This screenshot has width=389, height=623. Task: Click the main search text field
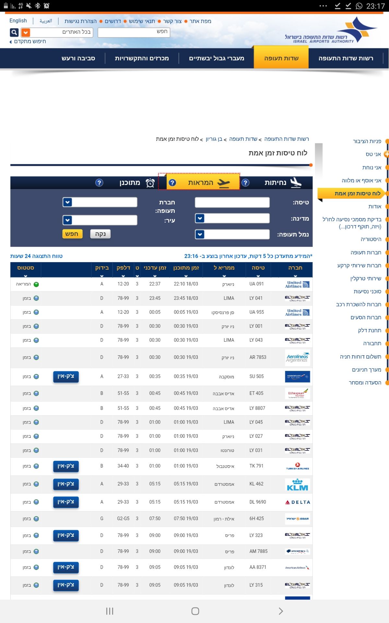pyautogui.click(x=134, y=32)
